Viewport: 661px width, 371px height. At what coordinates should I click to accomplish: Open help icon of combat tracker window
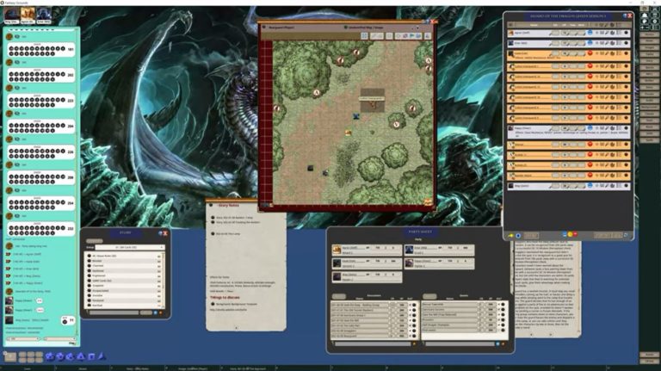click(x=625, y=15)
